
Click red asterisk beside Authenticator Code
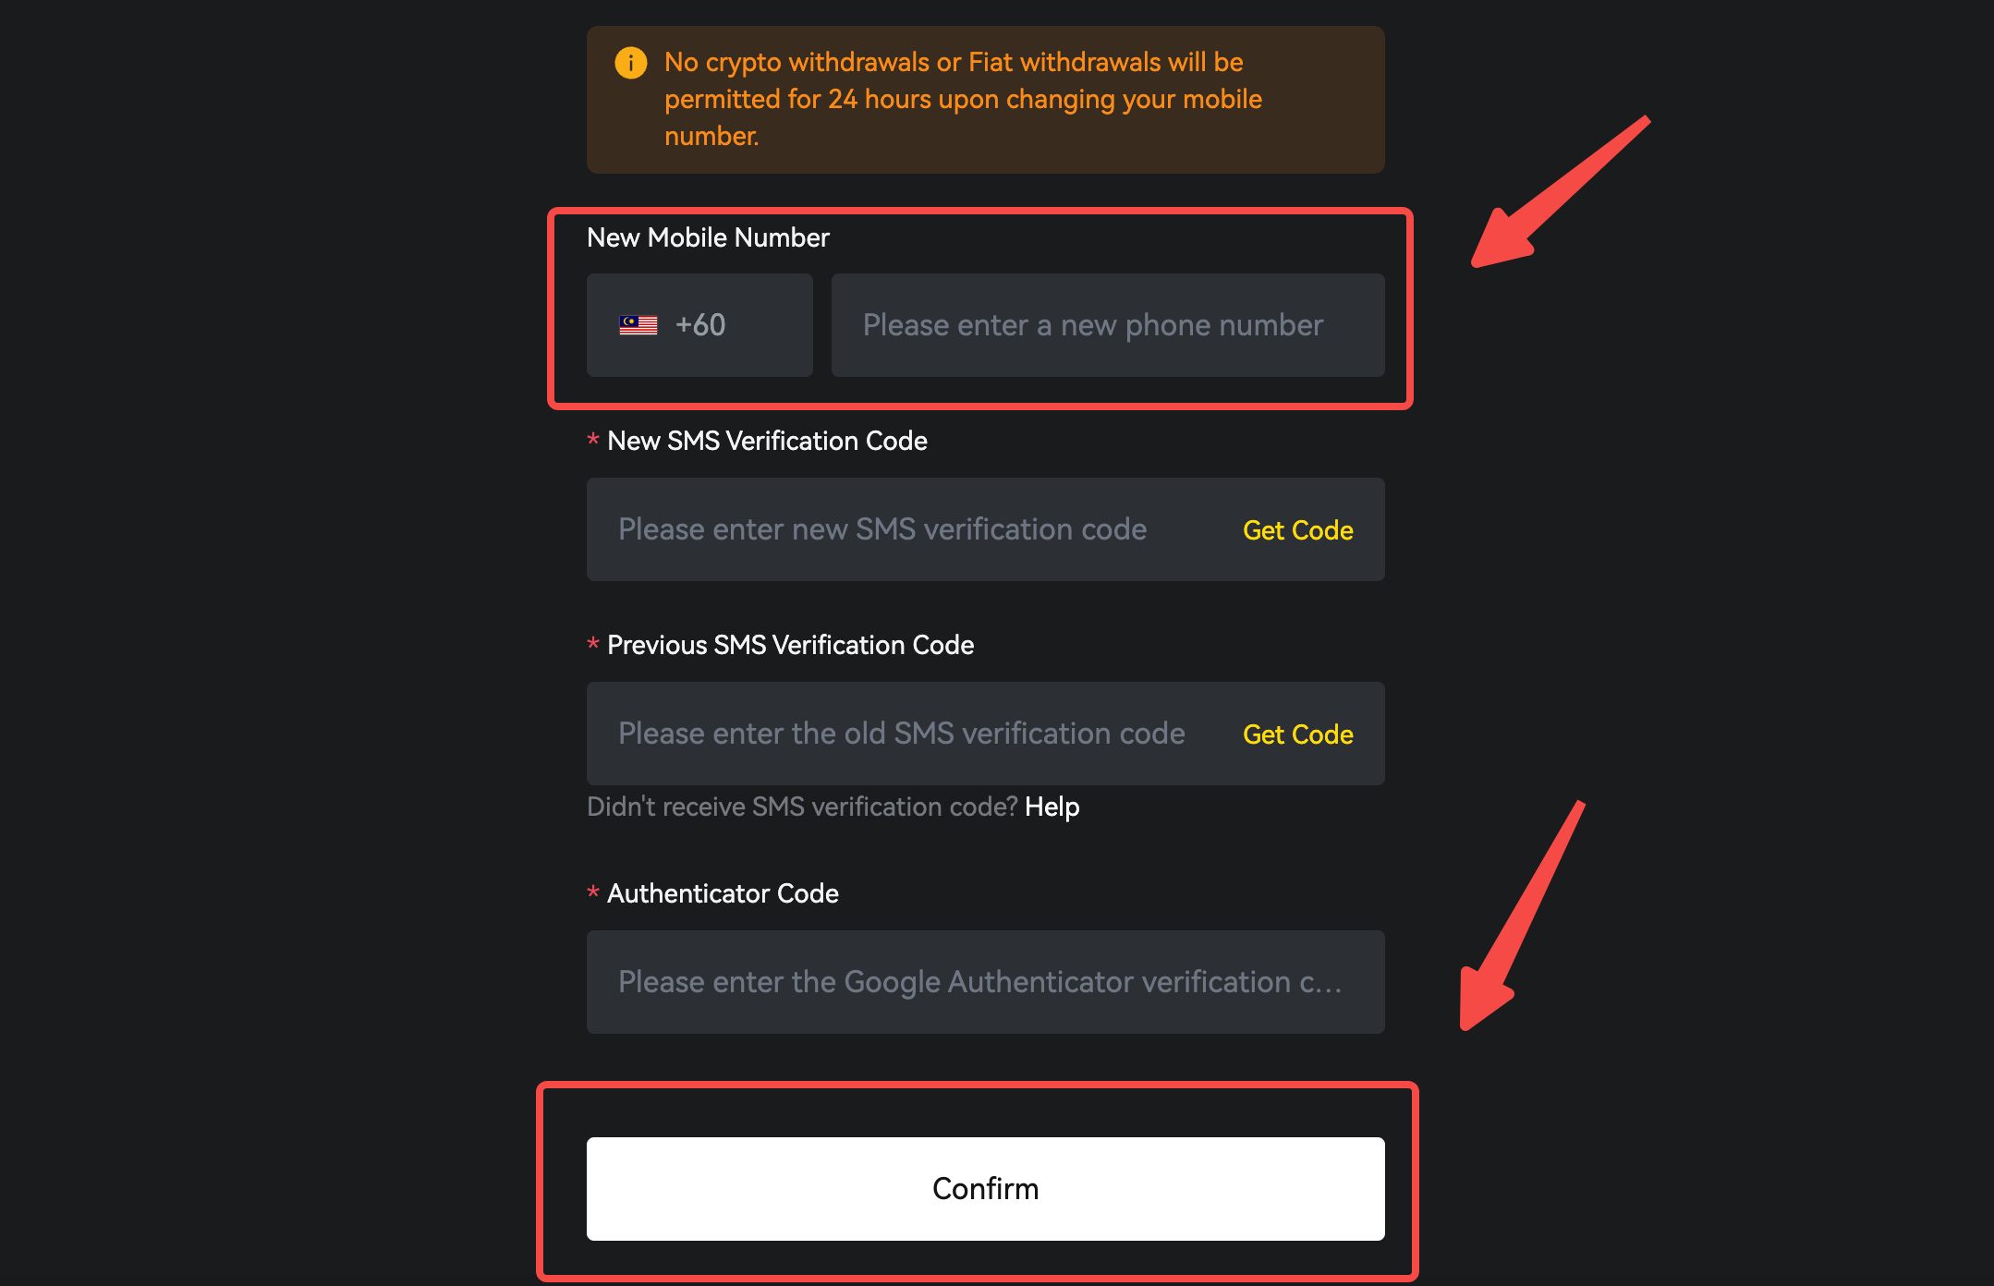click(x=593, y=892)
